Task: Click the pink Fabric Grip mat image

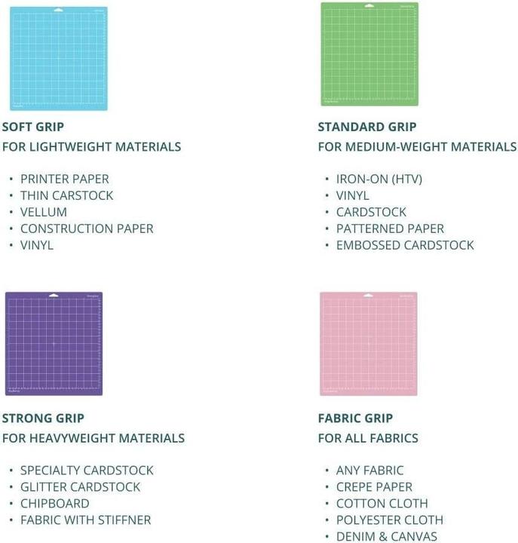Action: [x=369, y=344]
